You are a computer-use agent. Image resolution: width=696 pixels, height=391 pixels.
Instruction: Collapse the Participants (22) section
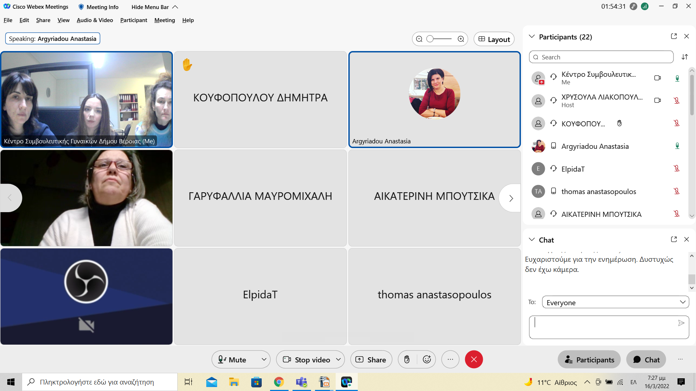tap(532, 37)
